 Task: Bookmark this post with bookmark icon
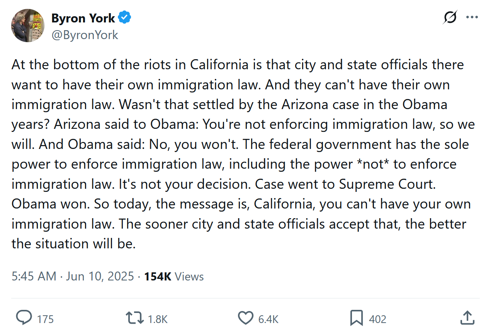(x=356, y=318)
